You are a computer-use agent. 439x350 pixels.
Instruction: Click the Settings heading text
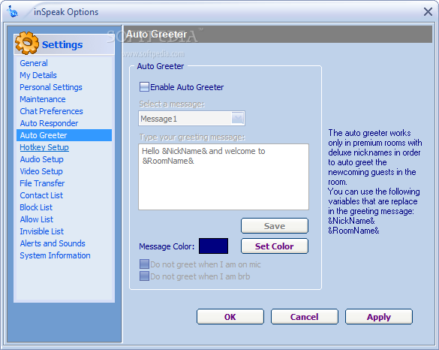(x=62, y=44)
